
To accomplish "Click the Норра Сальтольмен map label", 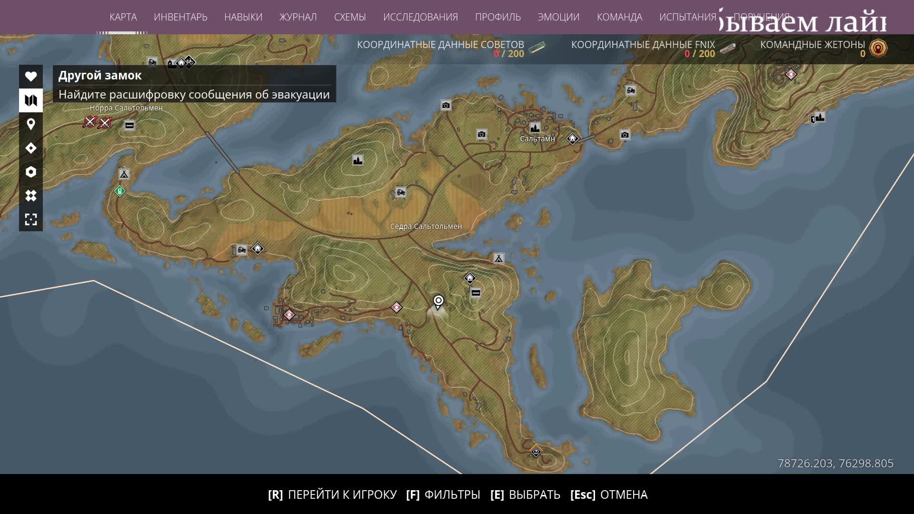I will [x=126, y=108].
